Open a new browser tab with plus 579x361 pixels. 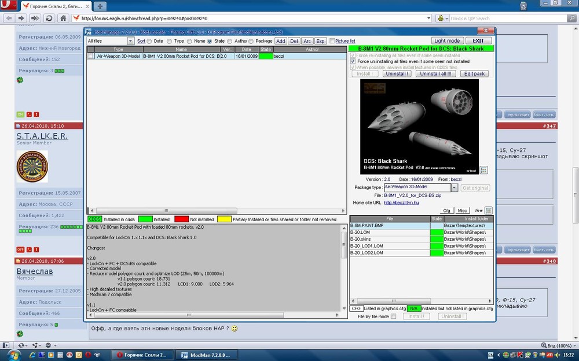coord(100,6)
